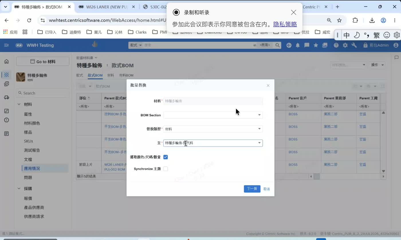Switch to the 款式 tab

[x=80, y=76]
